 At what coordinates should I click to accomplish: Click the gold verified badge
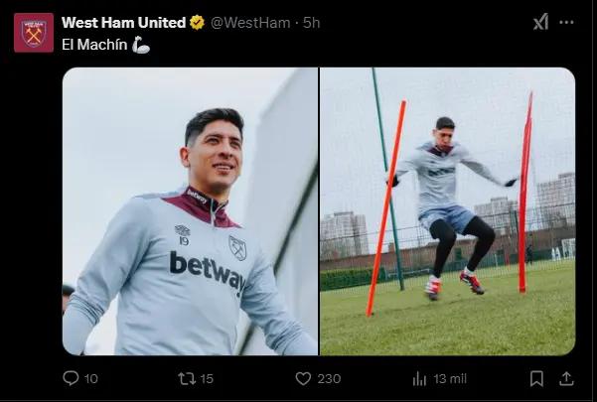197,22
